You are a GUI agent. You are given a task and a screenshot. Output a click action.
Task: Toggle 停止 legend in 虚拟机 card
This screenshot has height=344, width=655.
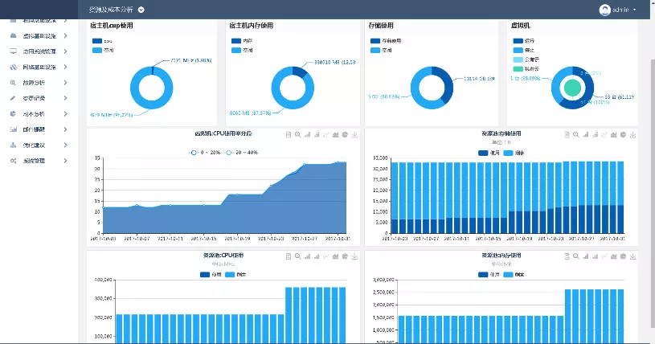click(523, 50)
